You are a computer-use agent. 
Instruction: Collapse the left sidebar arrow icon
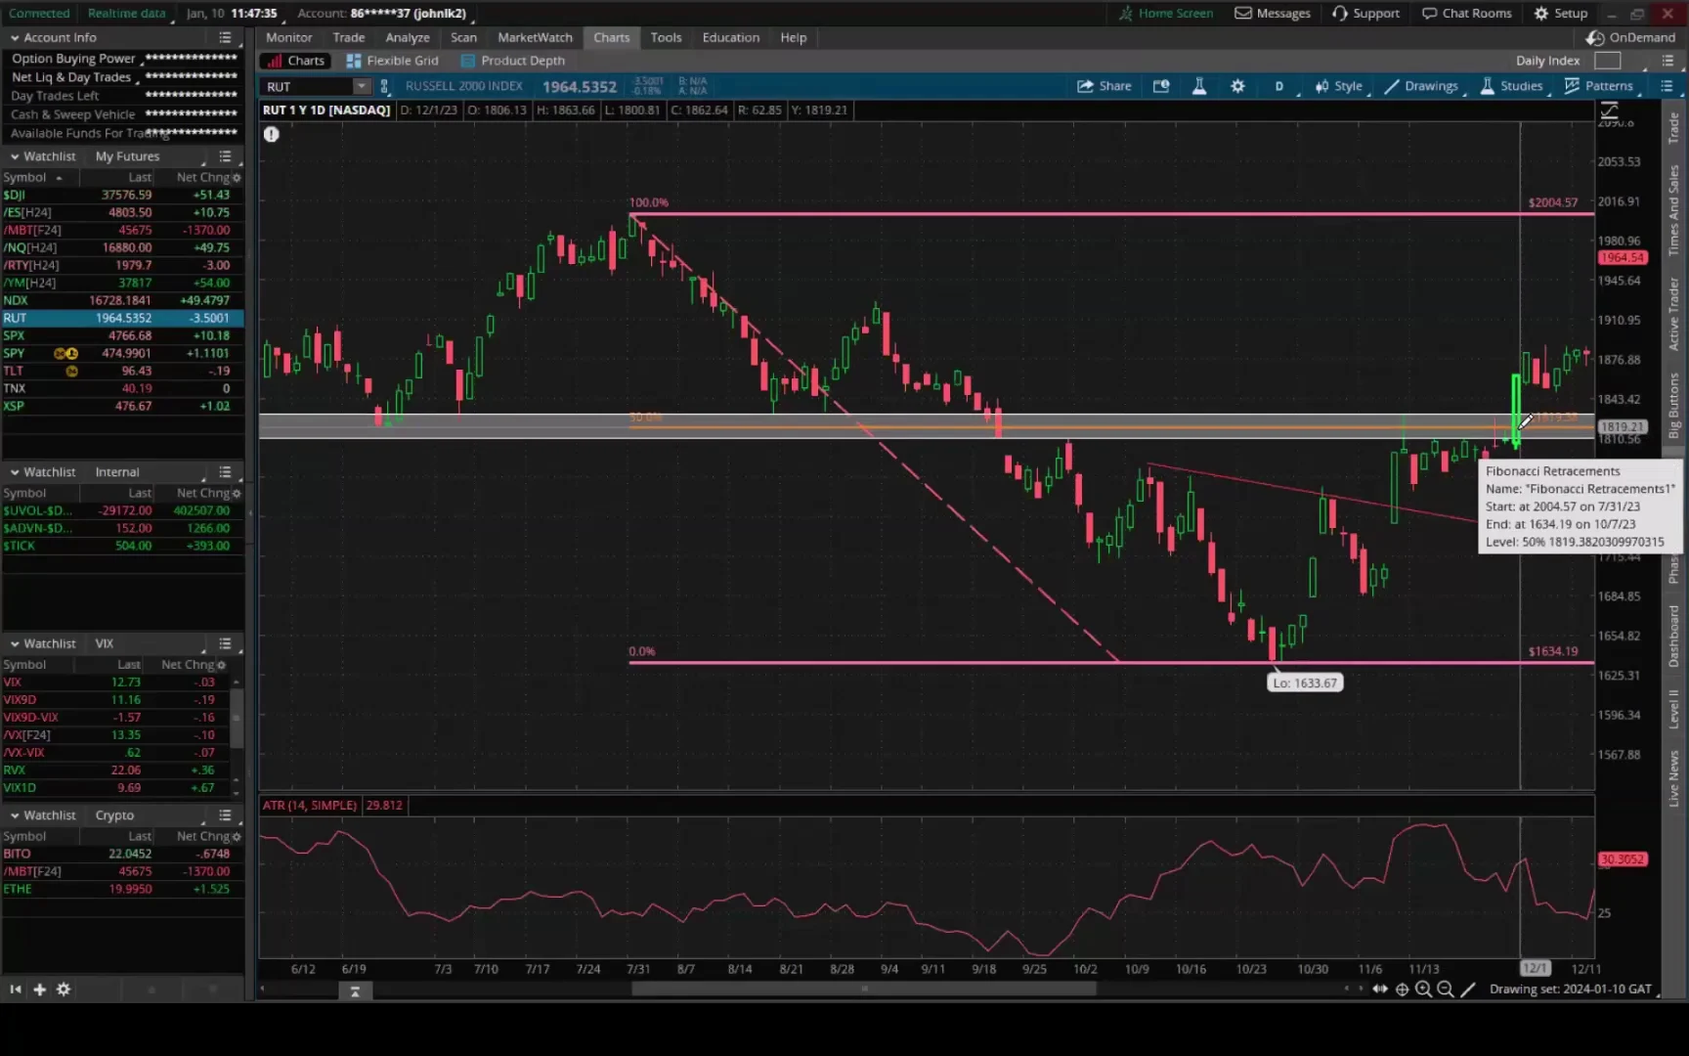tap(16, 990)
